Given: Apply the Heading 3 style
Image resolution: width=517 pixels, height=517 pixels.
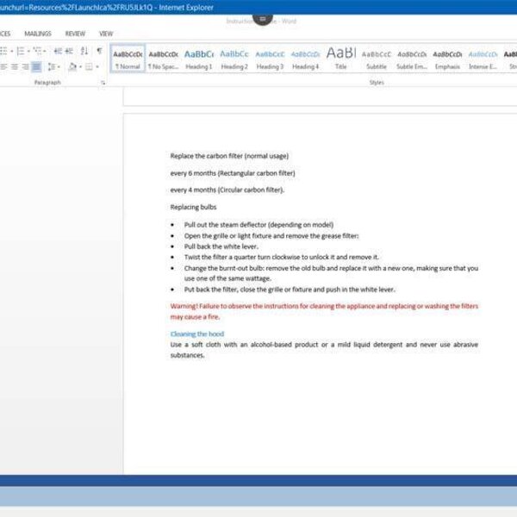Looking at the screenshot, I should pyautogui.click(x=270, y=59).
